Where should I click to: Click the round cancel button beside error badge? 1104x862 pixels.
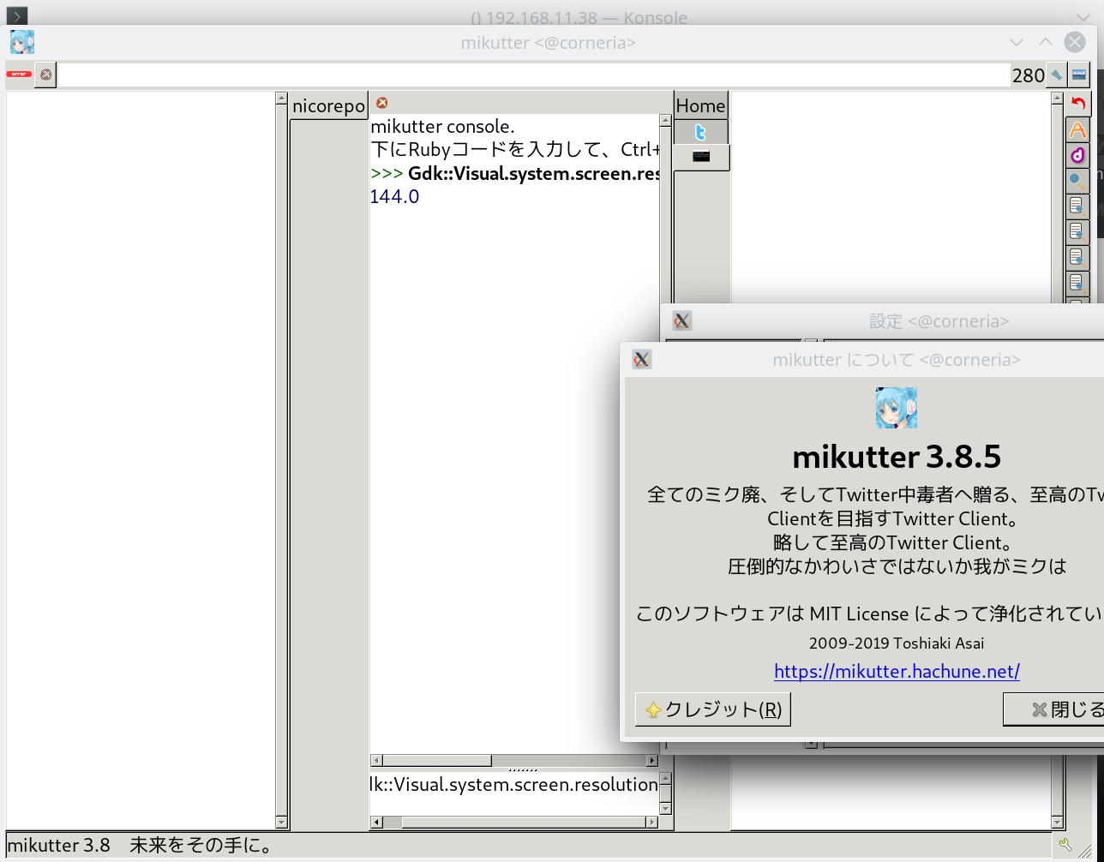(45, 75)
